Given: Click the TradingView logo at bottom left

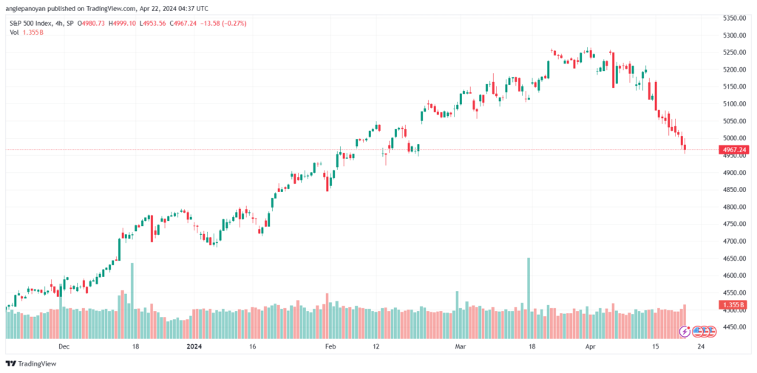Looking at the screenshot, I should (x=31, y=363).
